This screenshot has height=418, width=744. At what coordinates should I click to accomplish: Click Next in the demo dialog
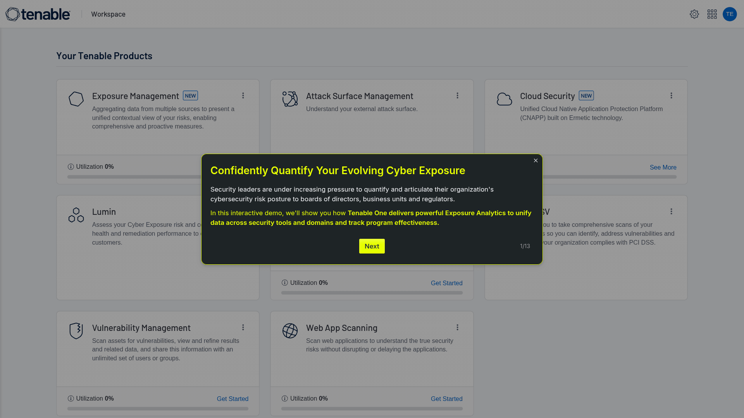coord(372,246)
